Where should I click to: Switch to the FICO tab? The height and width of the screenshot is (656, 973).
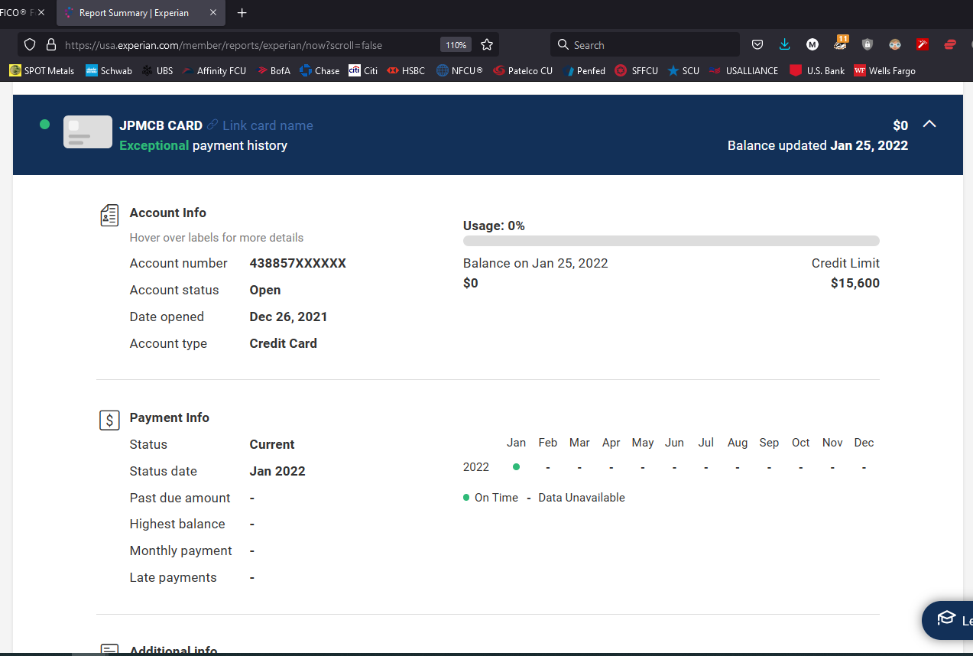(17, 13)
